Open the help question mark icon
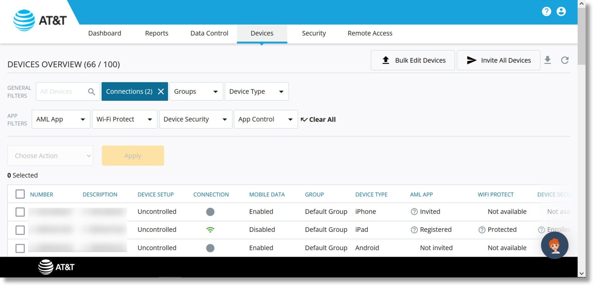Screen dimensions: 594x286 (x=546, y=12)
